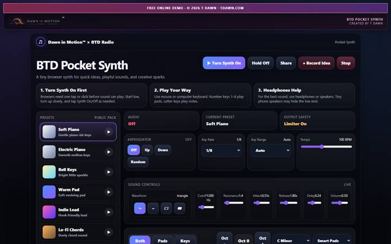The width and height of the screenshot is (391, 244).
Task: Start recording with Record Idea
Action: click(x=316, y=63)
